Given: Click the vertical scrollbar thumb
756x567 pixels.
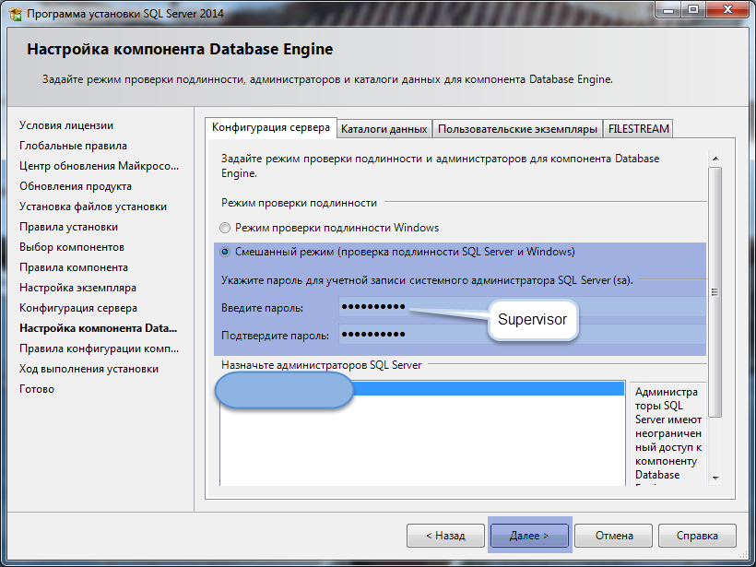Looking at the screenshot, I should tap(715, 292).
